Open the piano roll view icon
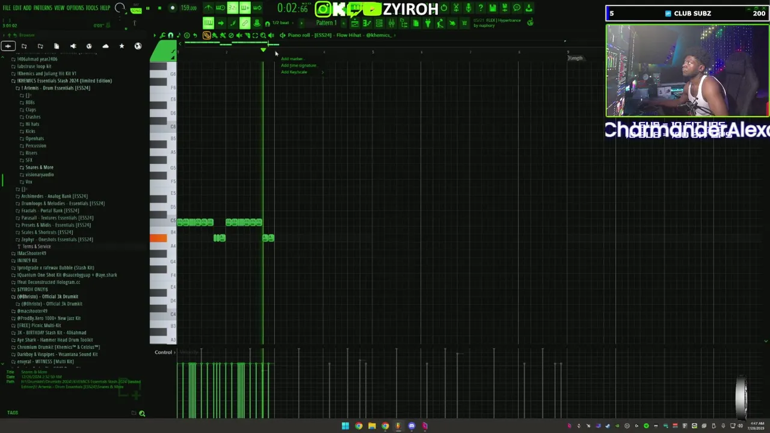The width and height of the screenshot is (770, 433). point(367,23)
